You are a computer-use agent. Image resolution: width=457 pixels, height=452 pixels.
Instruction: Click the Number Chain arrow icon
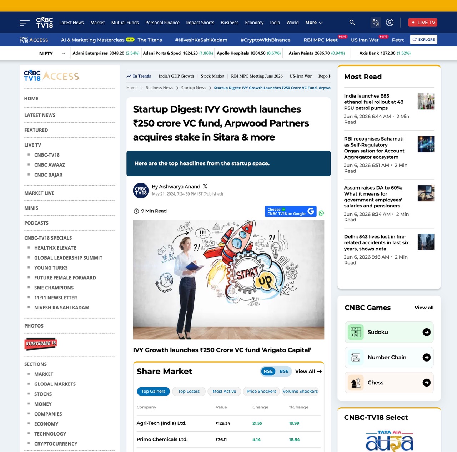pos(427,357)
